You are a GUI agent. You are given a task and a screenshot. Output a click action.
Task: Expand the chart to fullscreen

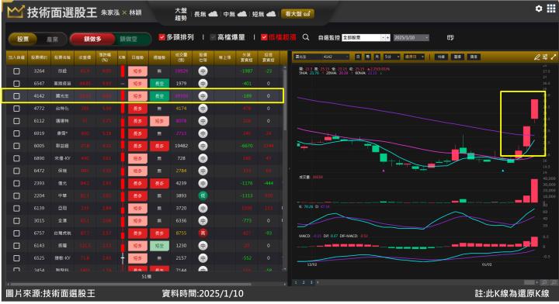[x=554, y=57]
